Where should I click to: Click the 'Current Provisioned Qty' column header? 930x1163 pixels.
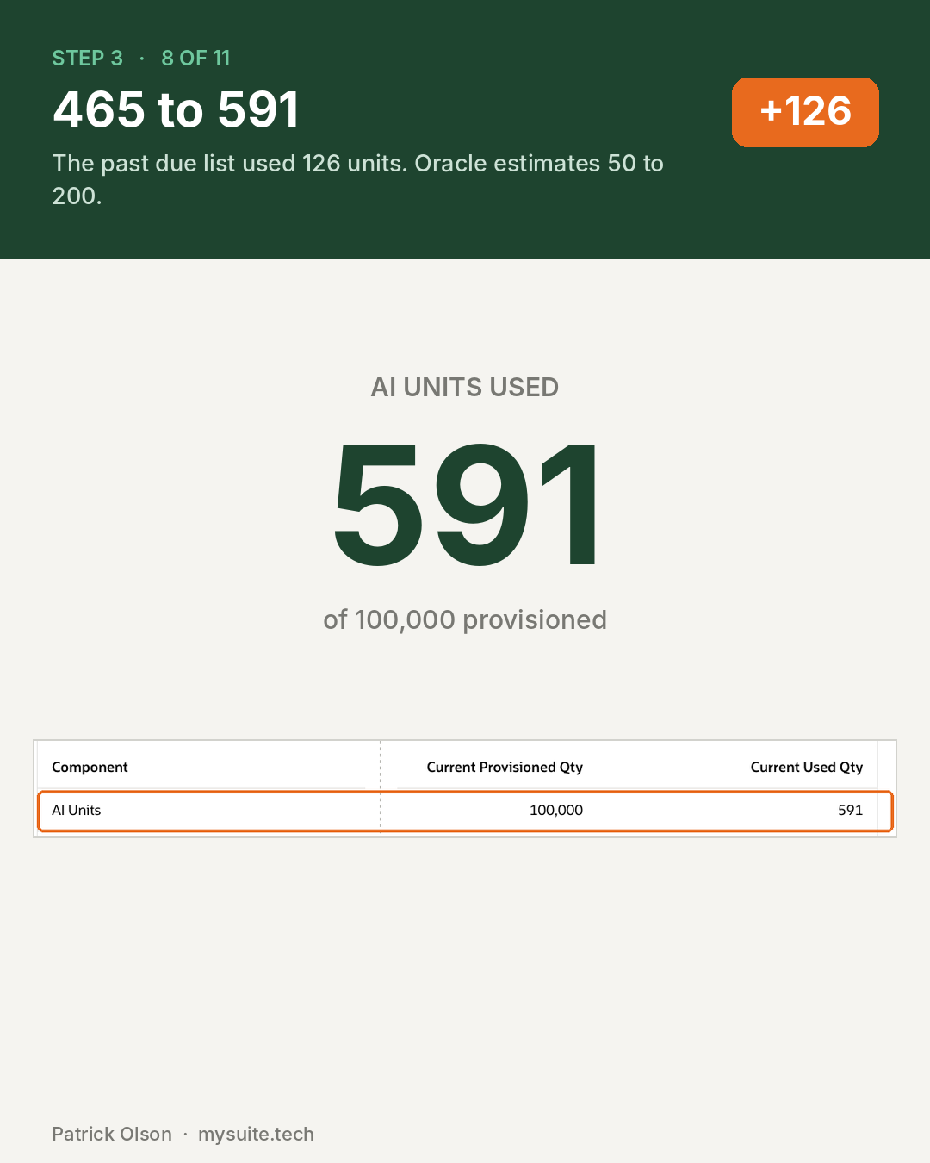tap(505, 768)
